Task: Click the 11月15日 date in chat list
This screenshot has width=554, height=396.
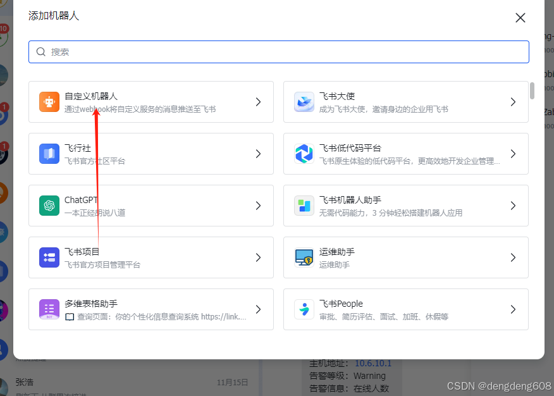Action: (232, 383)
